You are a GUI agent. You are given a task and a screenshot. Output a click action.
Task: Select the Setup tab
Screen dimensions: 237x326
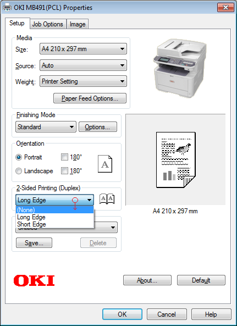17,23
